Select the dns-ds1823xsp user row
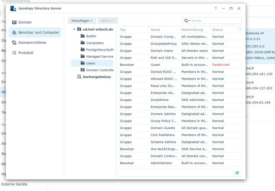 [180, 149]
